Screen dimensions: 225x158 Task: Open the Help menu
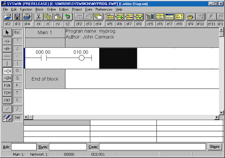(x=119, y=10)
